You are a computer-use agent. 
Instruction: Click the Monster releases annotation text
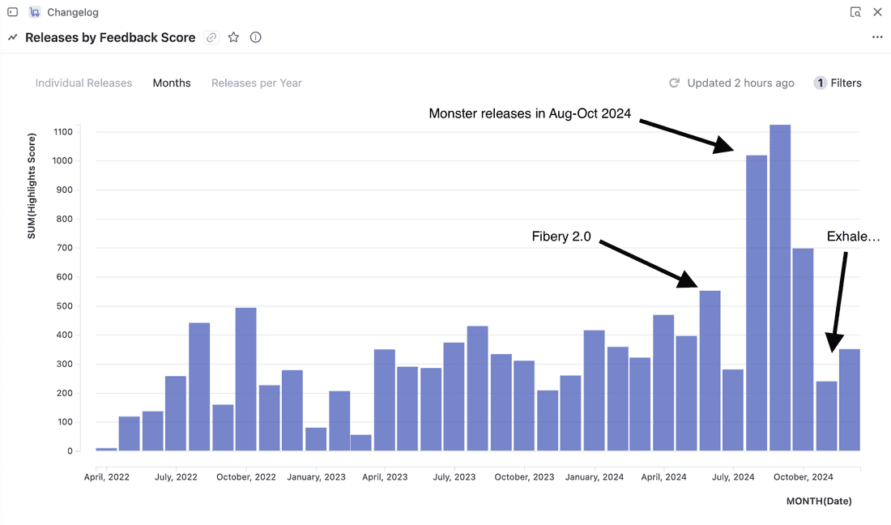click(x=529, y=113)
